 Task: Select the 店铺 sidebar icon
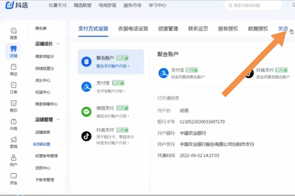tap(14, 52)
